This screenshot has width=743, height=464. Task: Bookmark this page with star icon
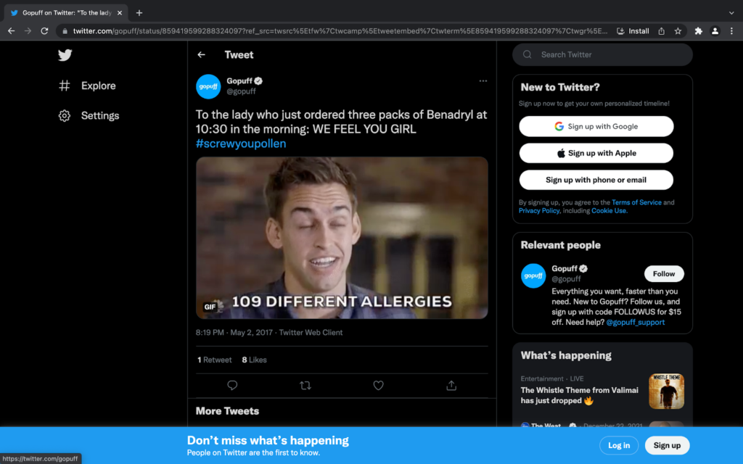678,31
